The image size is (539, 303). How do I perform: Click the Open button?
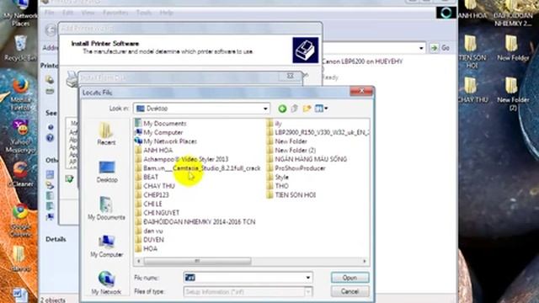click(350, 278)
